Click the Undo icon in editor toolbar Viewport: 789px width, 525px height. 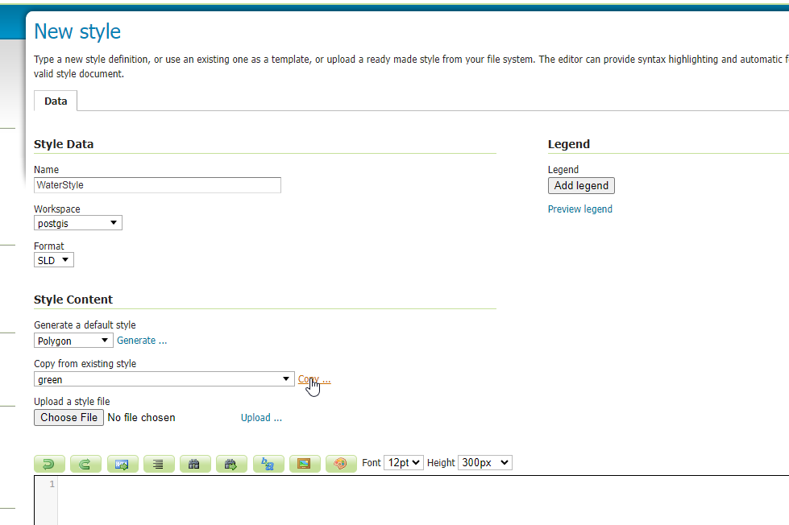pyautogui.click(x=49, y=464)
